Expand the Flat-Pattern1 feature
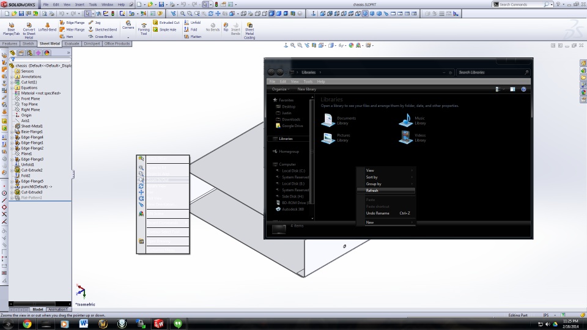 click(12, 197)
